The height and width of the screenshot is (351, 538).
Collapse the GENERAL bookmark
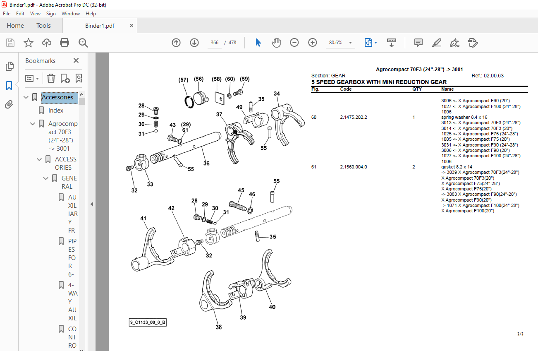click(x=46, y=178)
